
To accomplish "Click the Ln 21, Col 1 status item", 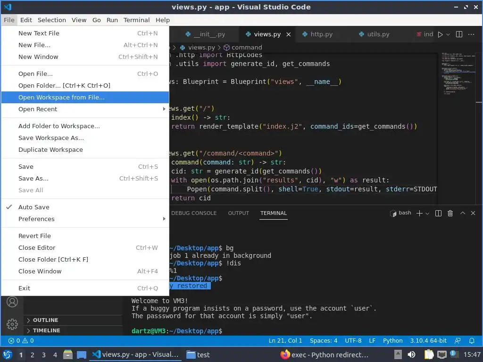I will 285,341.
